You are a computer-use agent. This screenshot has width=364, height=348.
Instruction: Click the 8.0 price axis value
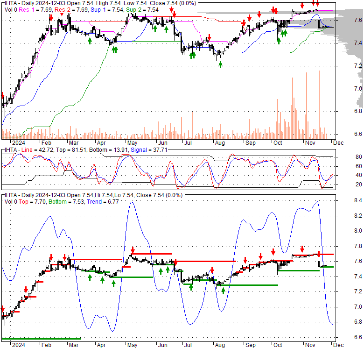358,231
